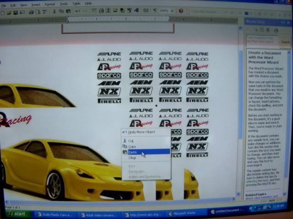Image resolution: width=293 pixels, height=219 pixels.
Task: Click the binoculars index icon in Help
Action: [x=268, y=30]
